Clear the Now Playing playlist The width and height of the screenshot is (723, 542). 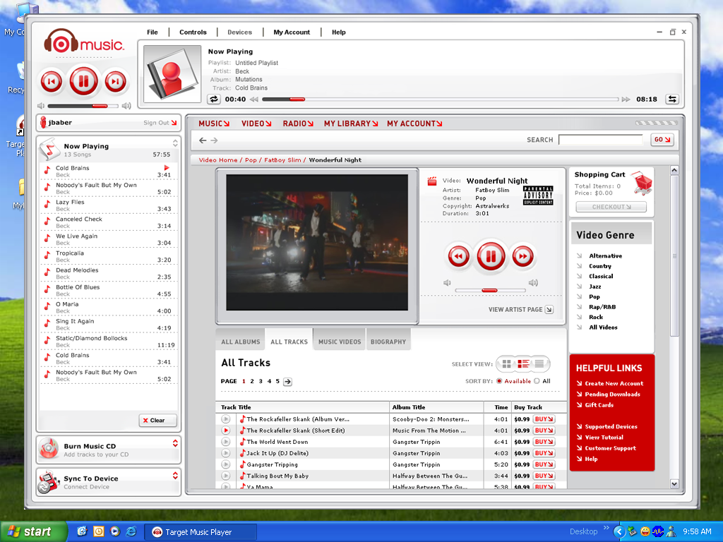[157, 421]
